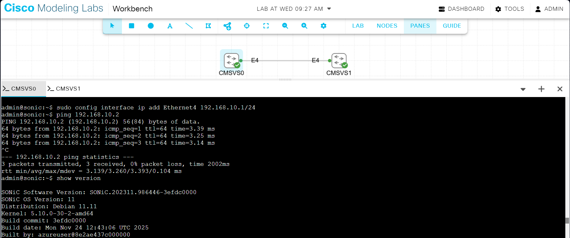Click the CMSVS0 node name label
Image resolution: width=570 pixels, height=238 pixels.
click(x=231, y=73)
